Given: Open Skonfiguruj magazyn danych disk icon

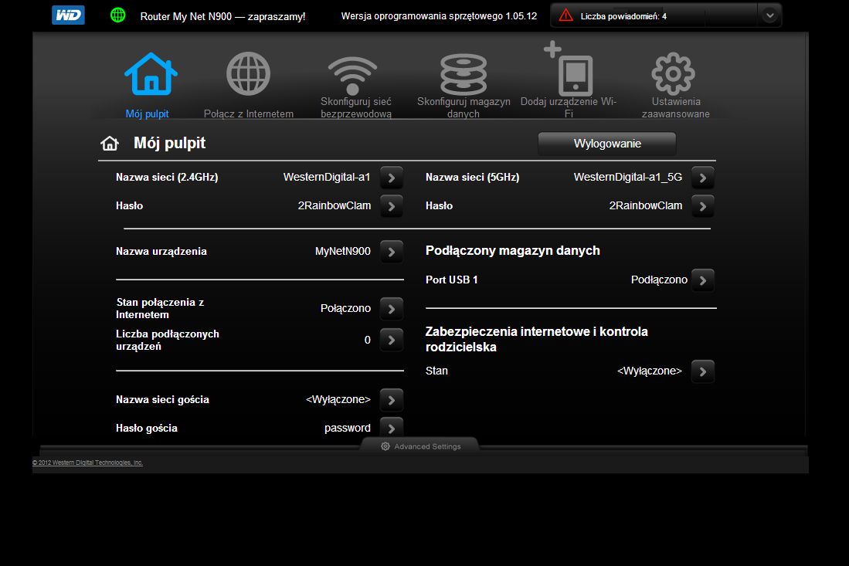Looking at the screenshot, I should point(464,74).
